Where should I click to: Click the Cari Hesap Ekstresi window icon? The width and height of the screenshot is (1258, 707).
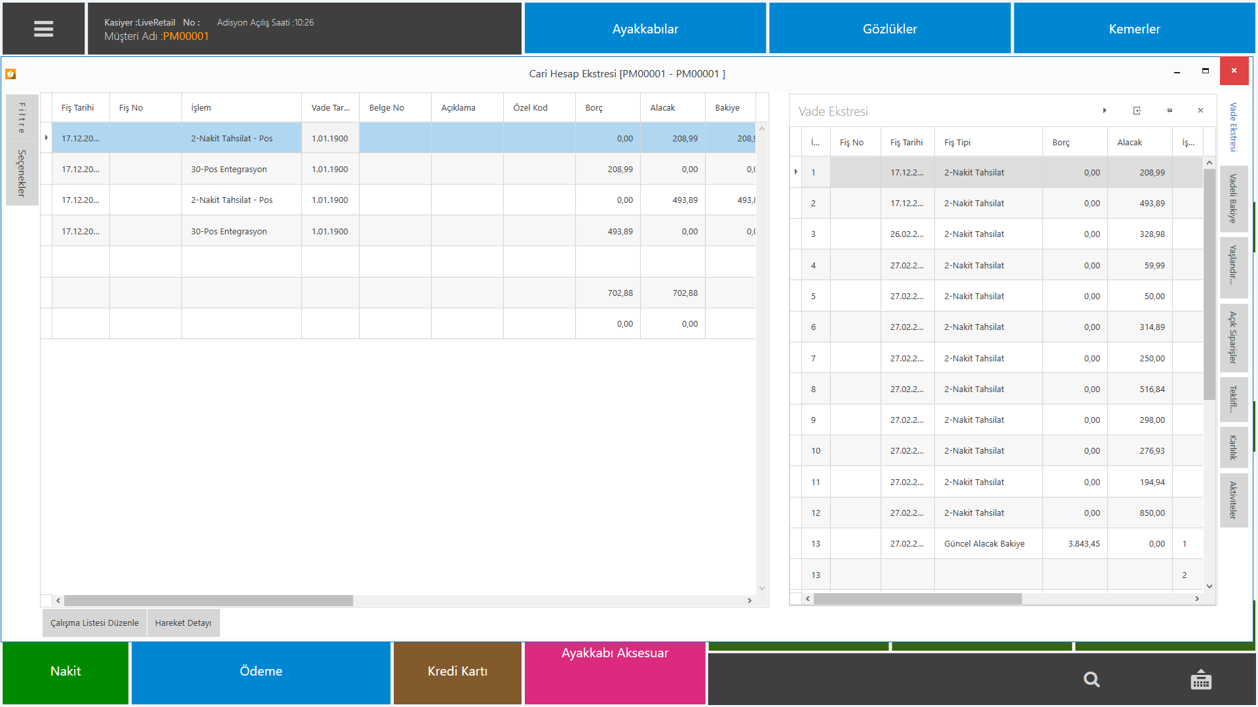[x=10, y=74]
